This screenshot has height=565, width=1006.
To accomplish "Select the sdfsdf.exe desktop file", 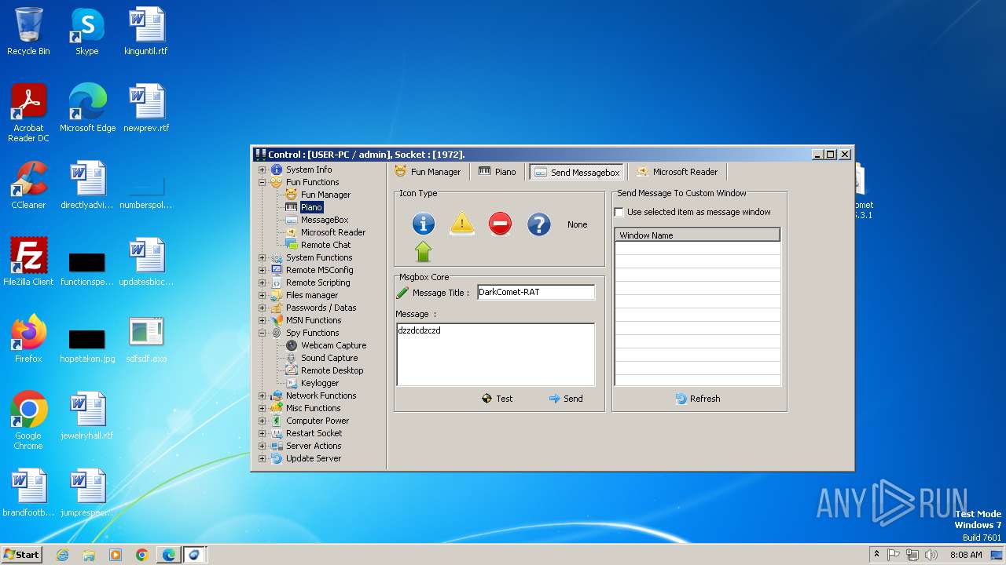I will 146,339.
